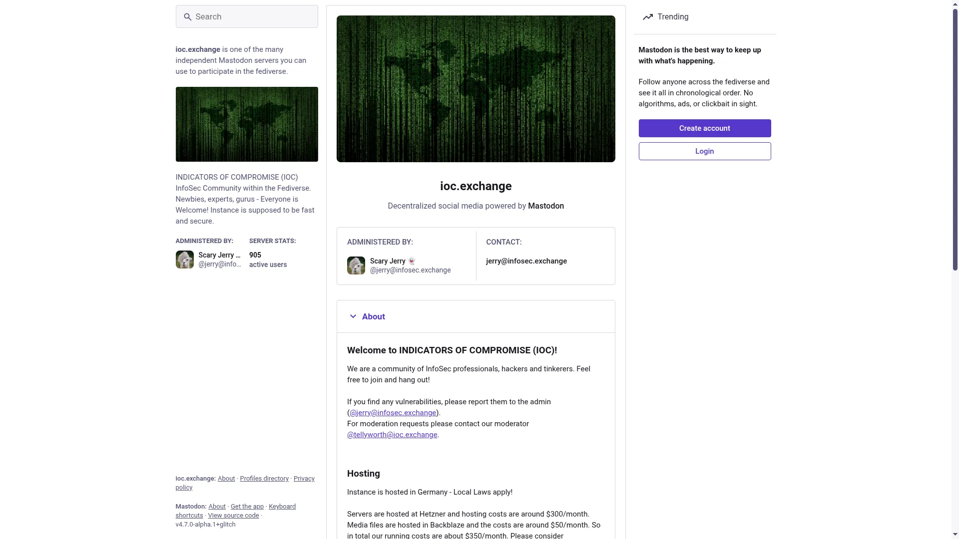Open the Mastodon link under the server title
Viewport: 959px width, 539px height.
pyautogui.click(x=546, y=206)
